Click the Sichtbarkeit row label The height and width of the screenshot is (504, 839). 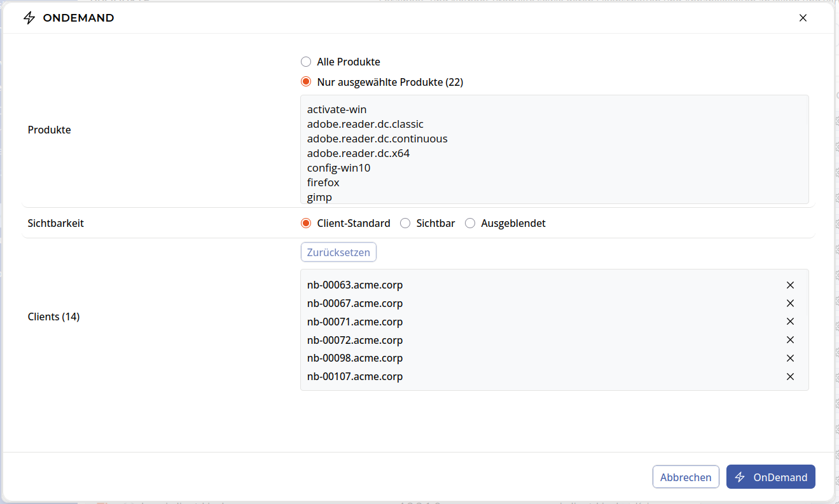click(56, 223)
